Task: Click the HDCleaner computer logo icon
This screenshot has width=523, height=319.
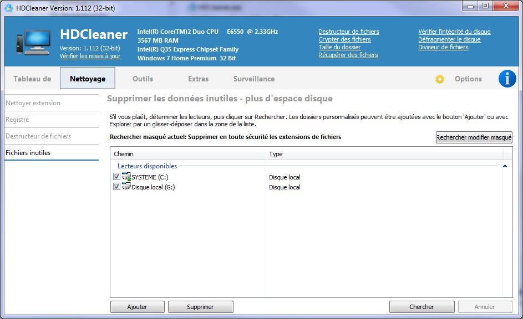Action: tap(33, 42)
